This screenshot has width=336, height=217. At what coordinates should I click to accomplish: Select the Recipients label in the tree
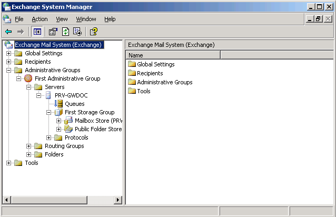click(38, 62)
